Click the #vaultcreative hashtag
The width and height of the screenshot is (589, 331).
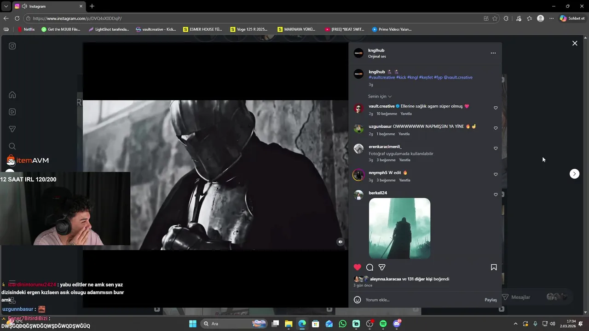[x=382, y=77]
